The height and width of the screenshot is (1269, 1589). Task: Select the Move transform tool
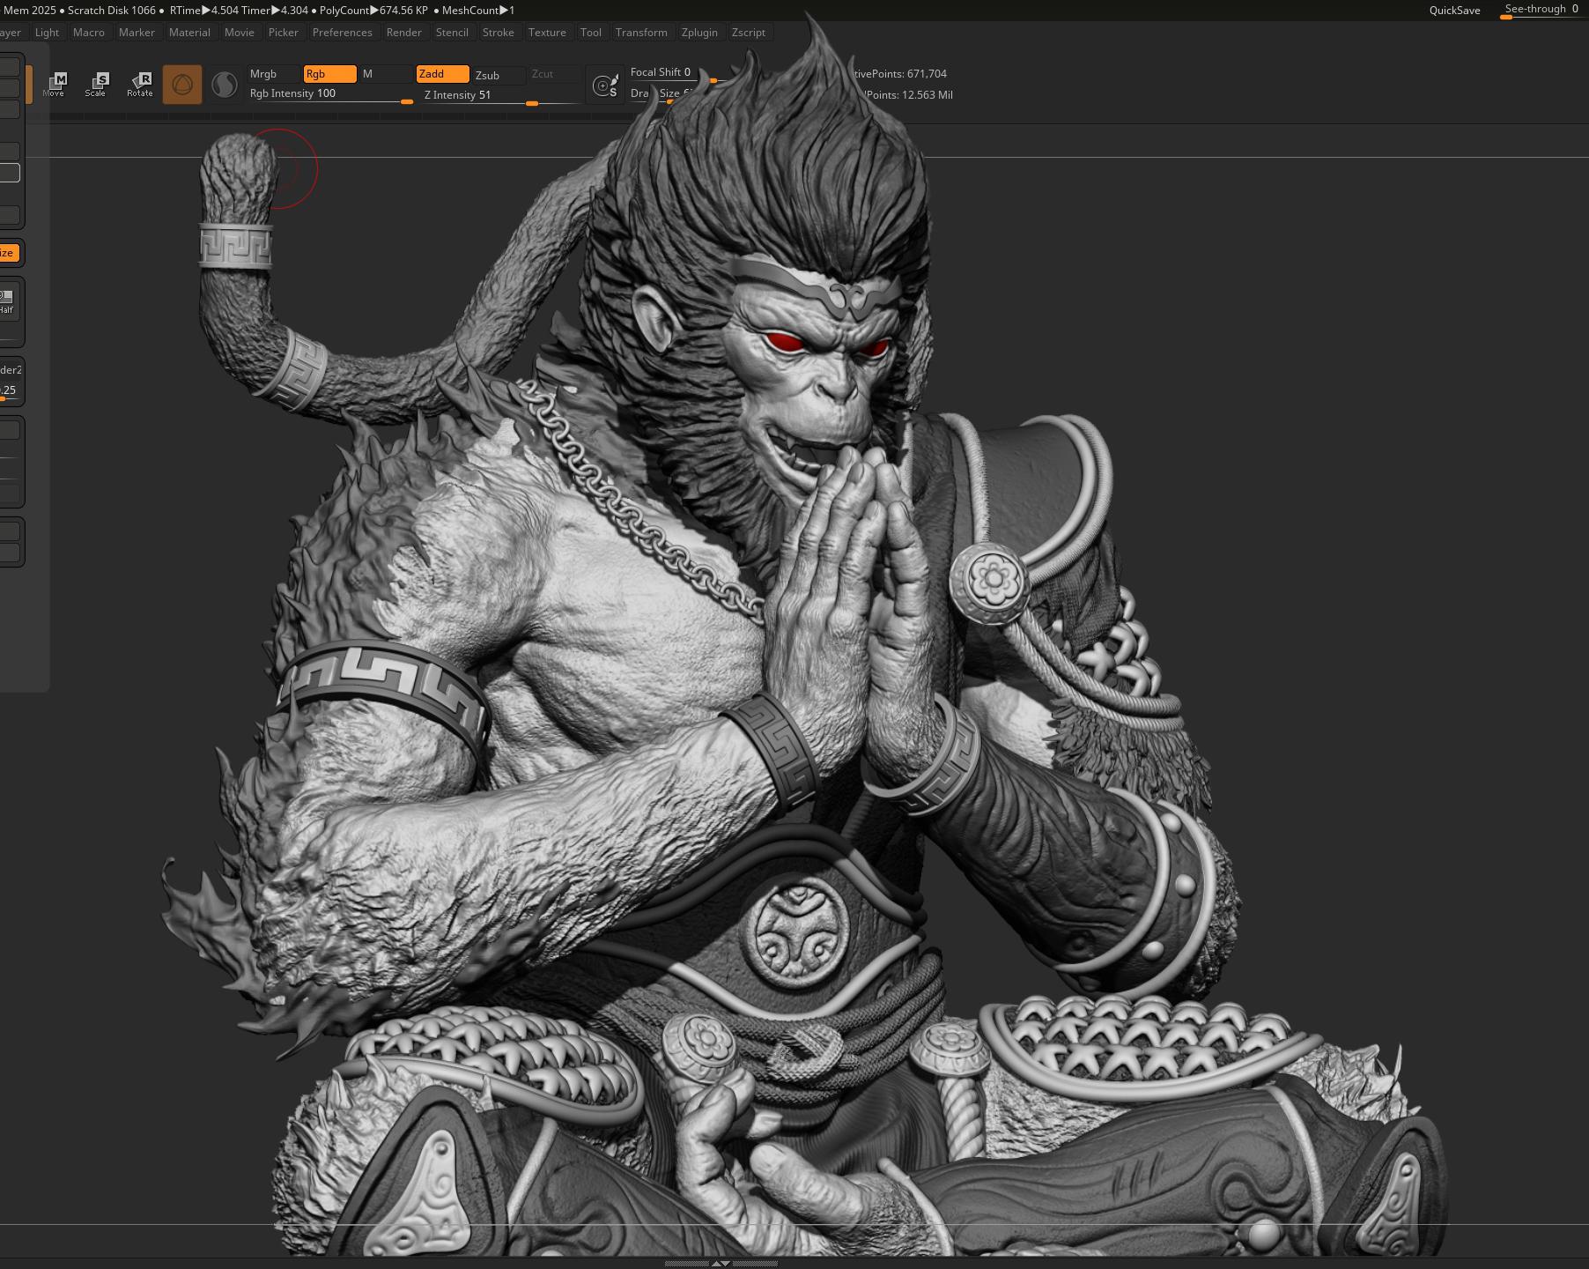pos(55,85)
